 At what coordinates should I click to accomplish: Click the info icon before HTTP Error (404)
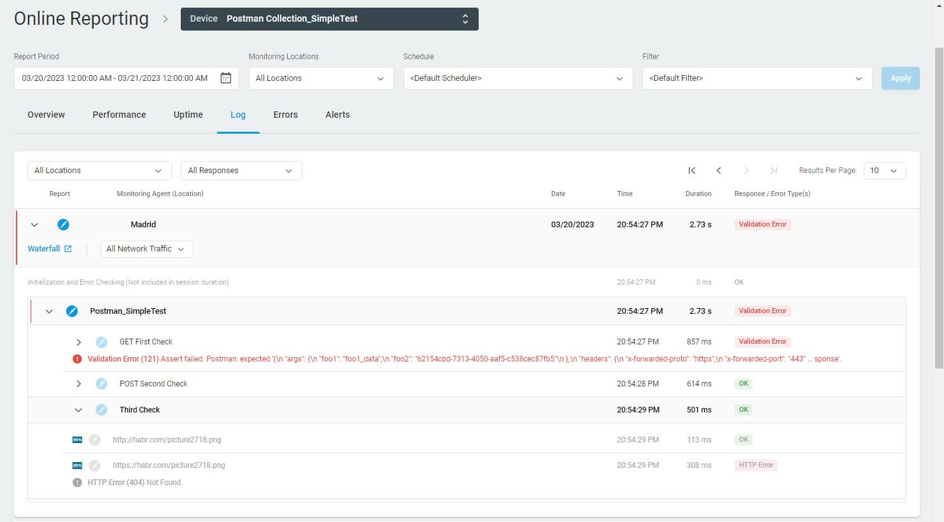pyautogui.click(x=77, y=482)
